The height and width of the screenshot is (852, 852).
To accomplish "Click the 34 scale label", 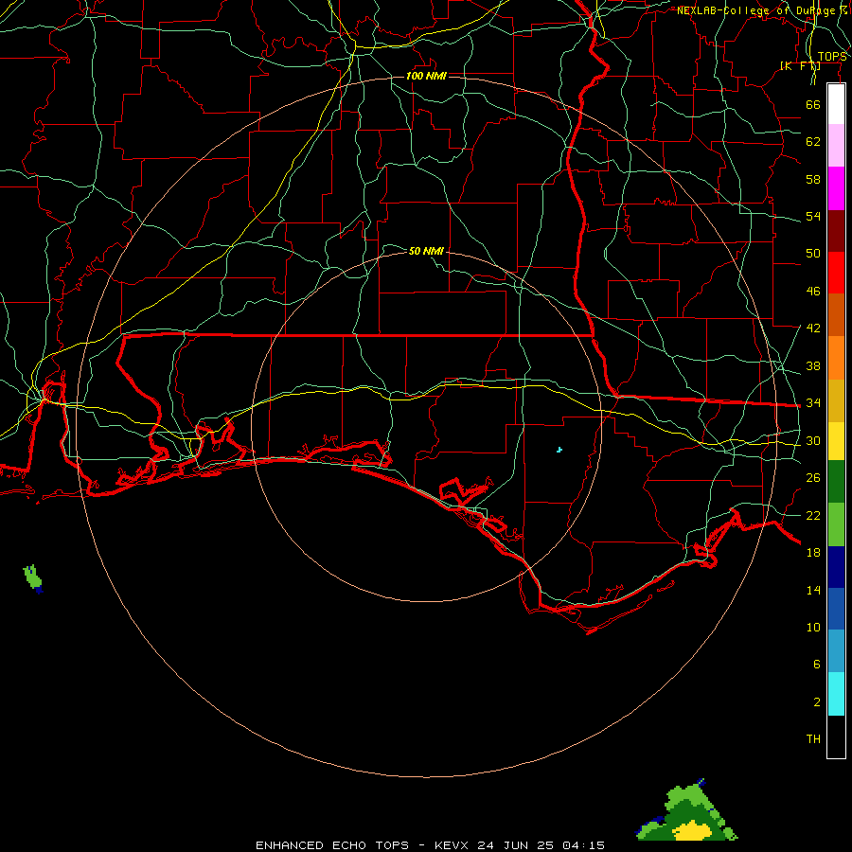I will (813, 403).
